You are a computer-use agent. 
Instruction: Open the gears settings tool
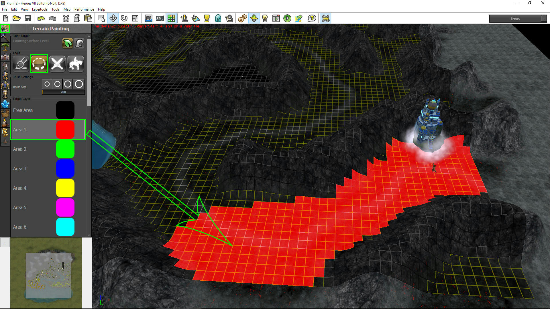[242, 18]
